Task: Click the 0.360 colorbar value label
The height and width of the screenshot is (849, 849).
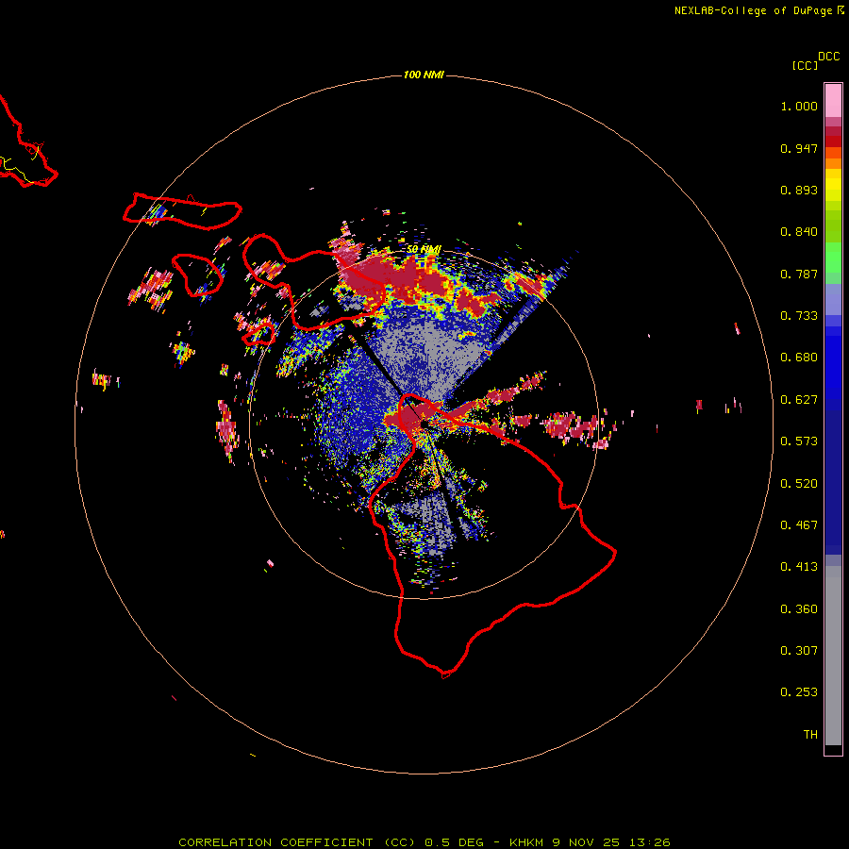Action: 799,609
